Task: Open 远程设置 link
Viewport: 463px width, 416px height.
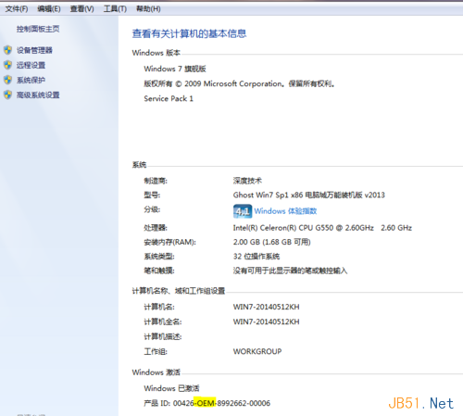Action: coord(31,65)
